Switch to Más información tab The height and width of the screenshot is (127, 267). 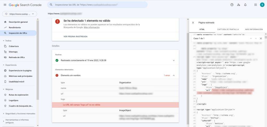point(254,29)
